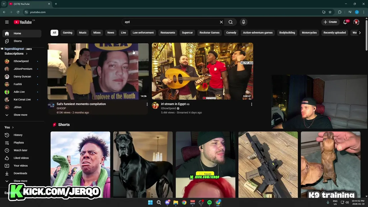Open the K9 training Short
Screen dimensions: 368x207
coord(331,165)
